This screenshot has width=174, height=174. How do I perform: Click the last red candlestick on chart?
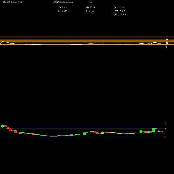click(161, 131)
